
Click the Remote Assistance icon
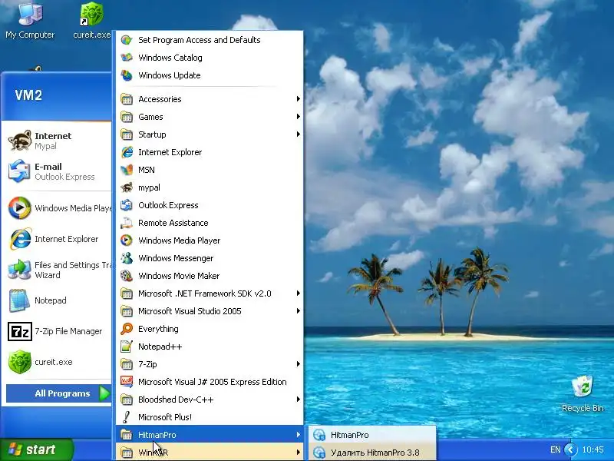(x=127, y=223)
